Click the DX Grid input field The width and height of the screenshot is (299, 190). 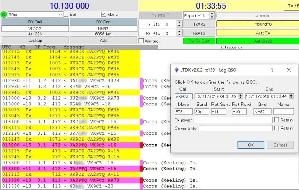[x=103, y=29]
